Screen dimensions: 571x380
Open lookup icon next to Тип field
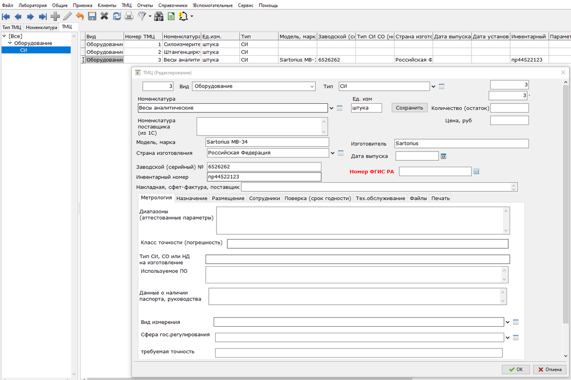442,87
